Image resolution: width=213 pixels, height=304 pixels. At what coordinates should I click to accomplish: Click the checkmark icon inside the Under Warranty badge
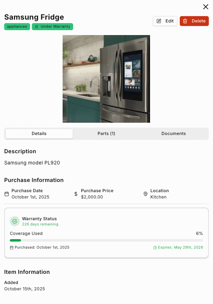coord(37,26)
